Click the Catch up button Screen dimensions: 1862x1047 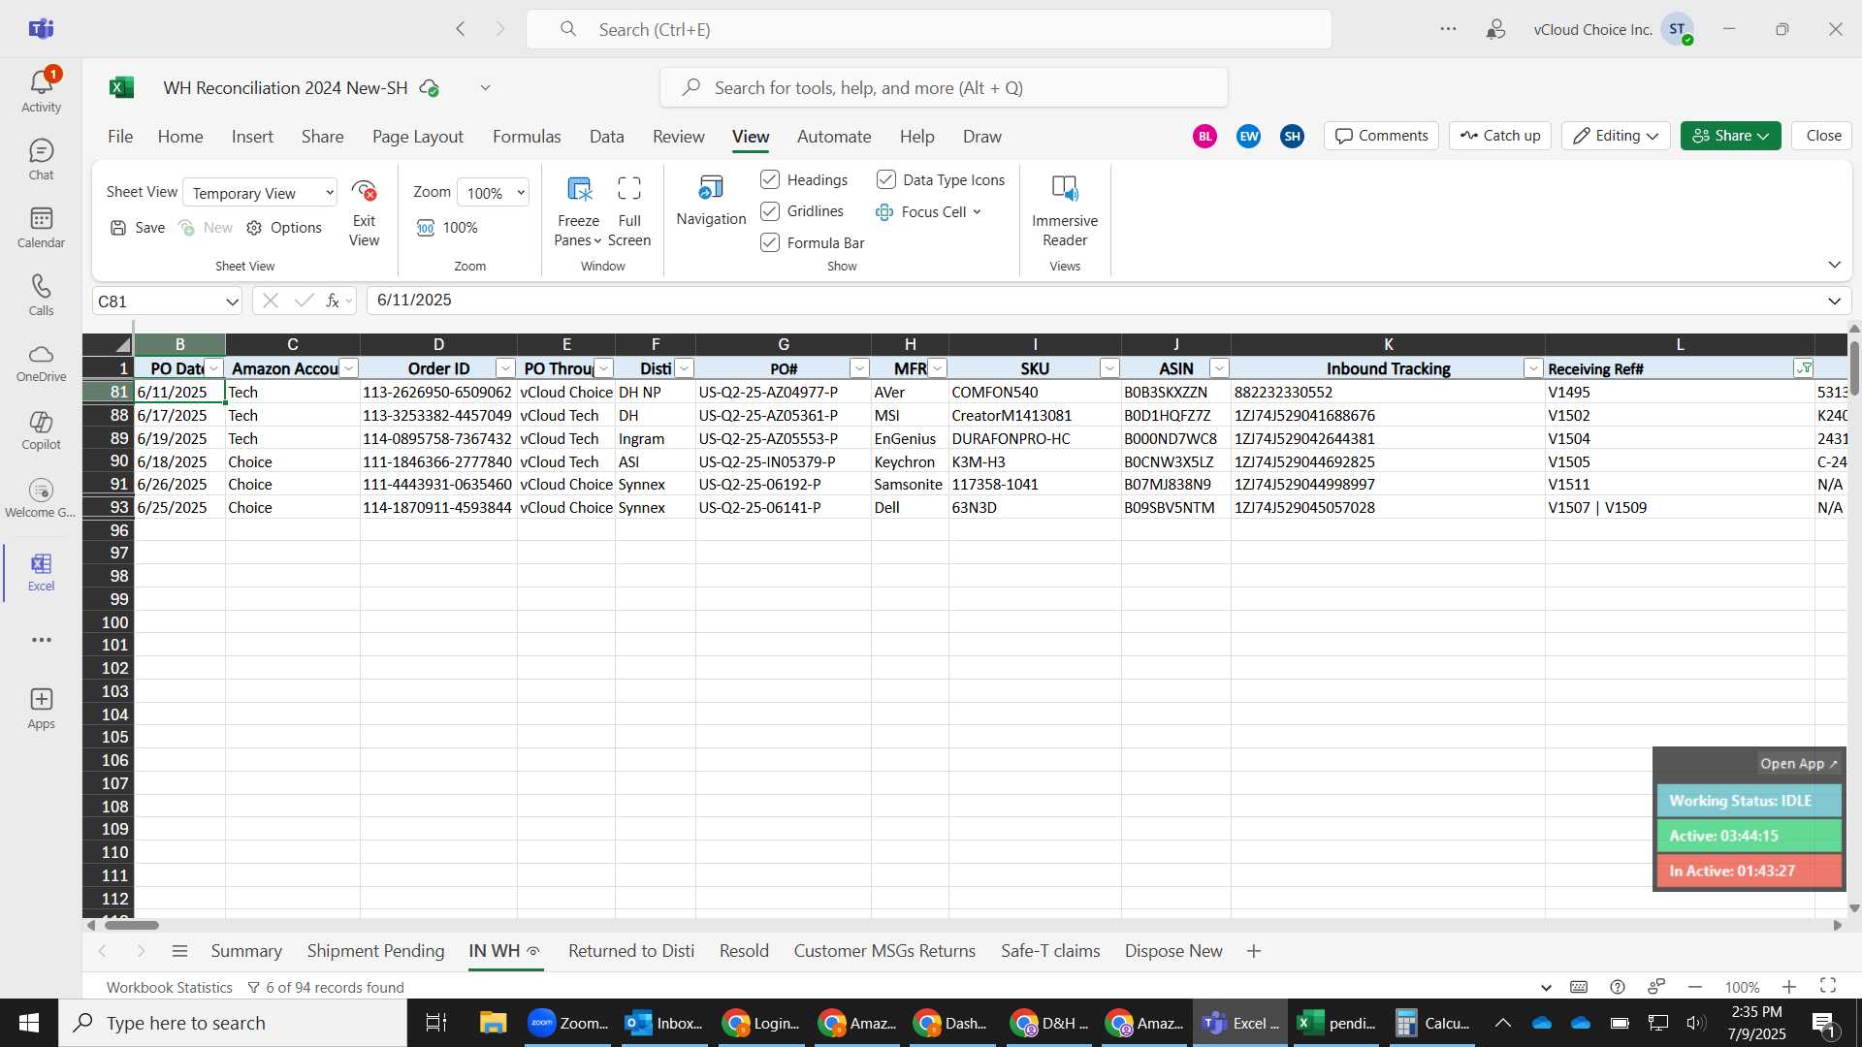pos(1500,136)
